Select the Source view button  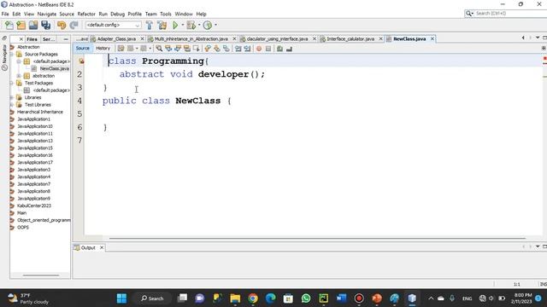click(83, 49)
